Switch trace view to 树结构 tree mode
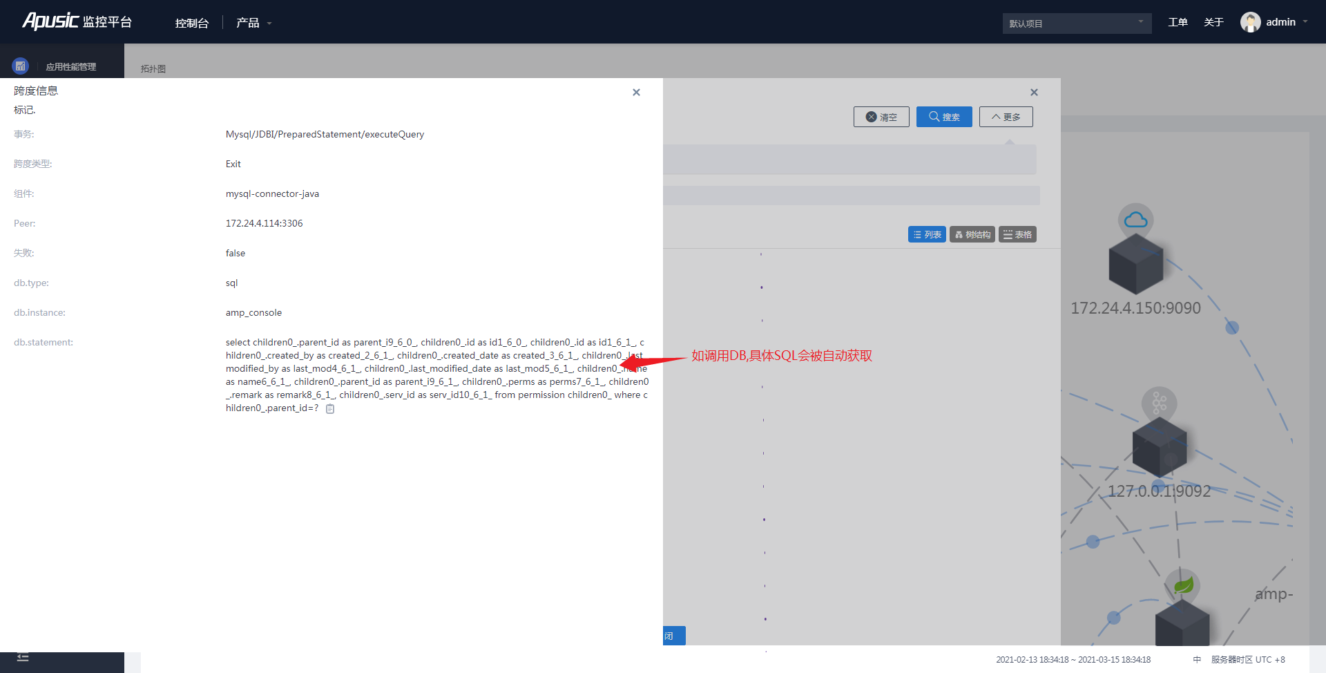The width and height of the screenshot is (1326, 673). pos(972,235)
